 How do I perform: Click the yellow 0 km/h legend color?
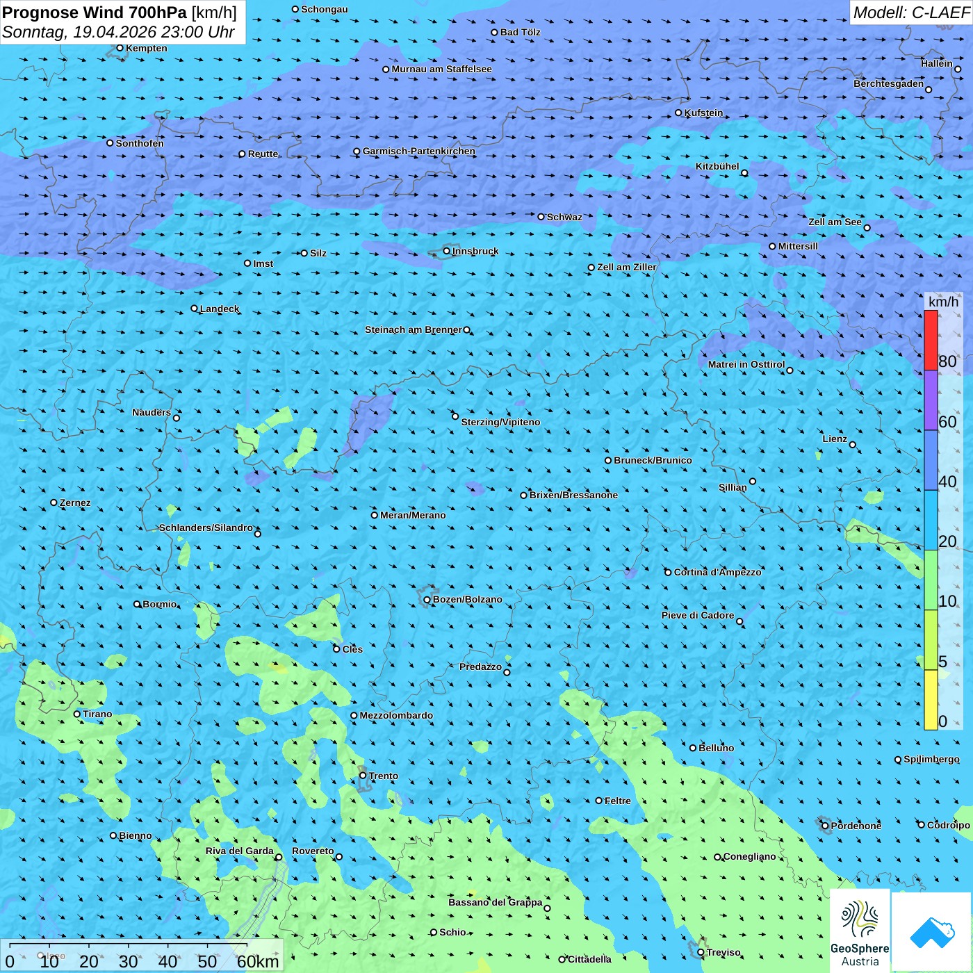pyautogui.click(x=931, y=700)
